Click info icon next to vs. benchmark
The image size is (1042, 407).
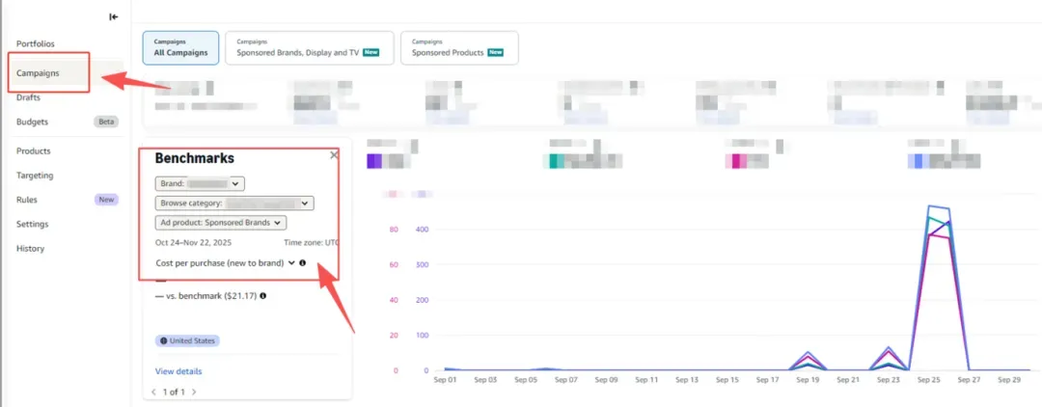(262, 296)
